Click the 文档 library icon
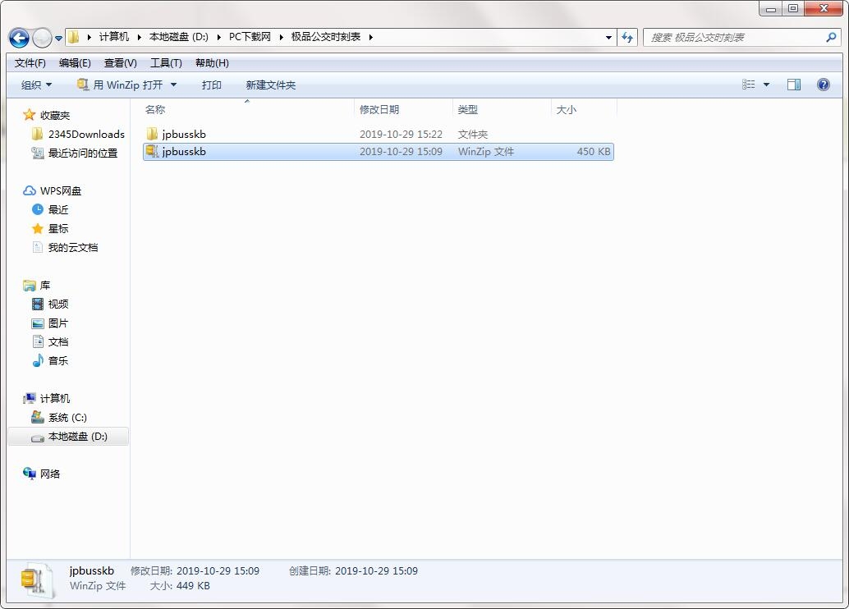Screen dimensions: 849x609 click(38, 341)
